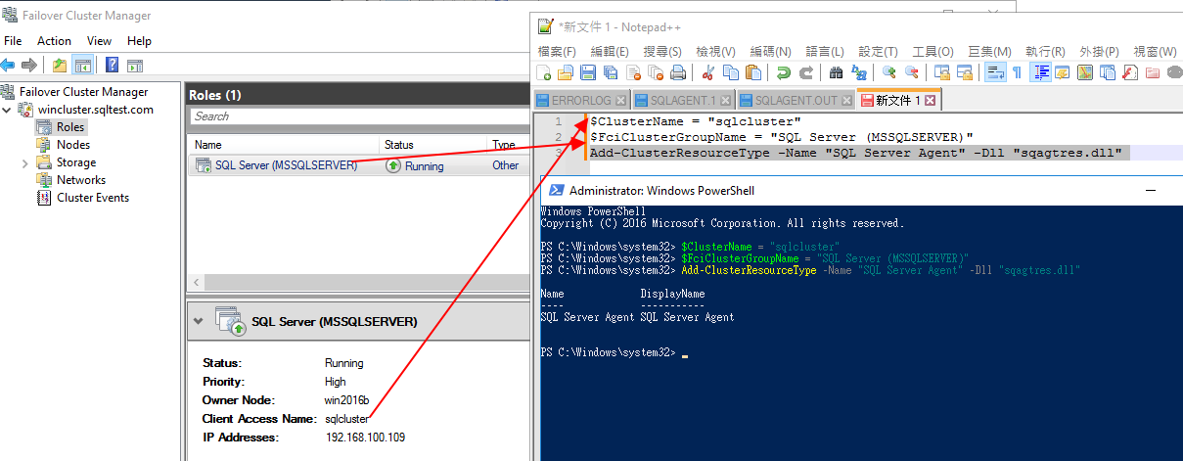This screenshot has width=1183, height=461.
Task: Click Notepad++ Save All icon
Action: tap(611, 72)
